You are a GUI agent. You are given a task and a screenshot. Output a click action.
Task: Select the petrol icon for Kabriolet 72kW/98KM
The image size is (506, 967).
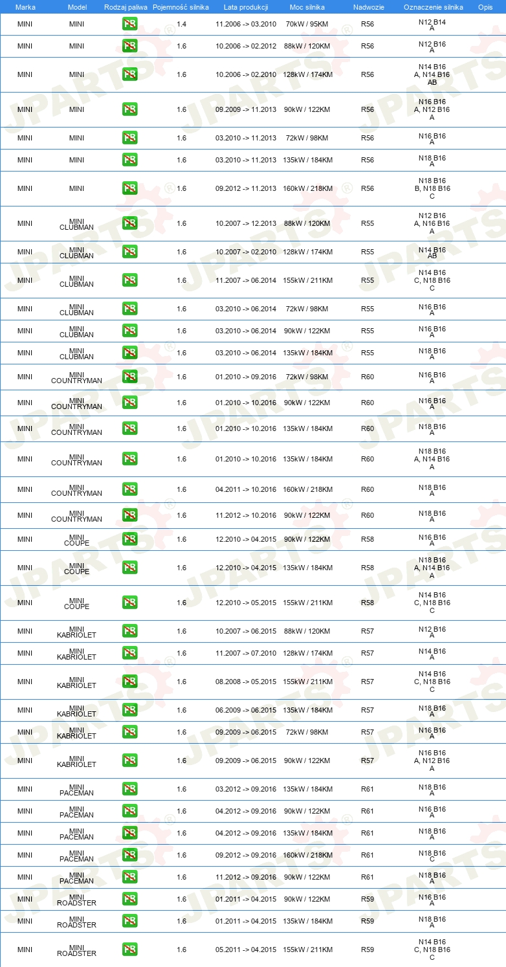coord(129,732)
